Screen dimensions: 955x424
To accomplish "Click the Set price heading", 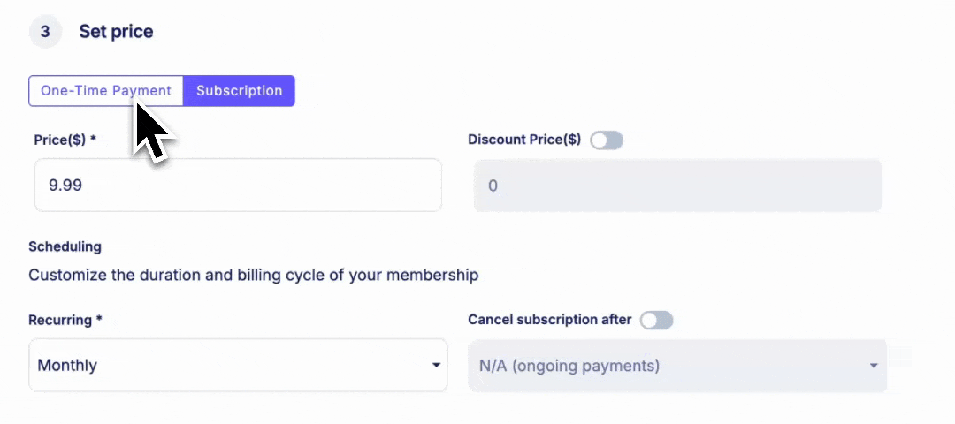I will pos(117,32).
